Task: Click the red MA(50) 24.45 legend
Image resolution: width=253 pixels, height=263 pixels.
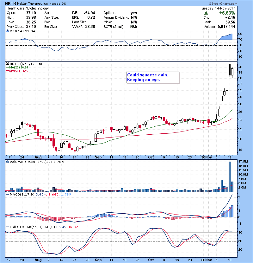Action: [x=17, y=71]
